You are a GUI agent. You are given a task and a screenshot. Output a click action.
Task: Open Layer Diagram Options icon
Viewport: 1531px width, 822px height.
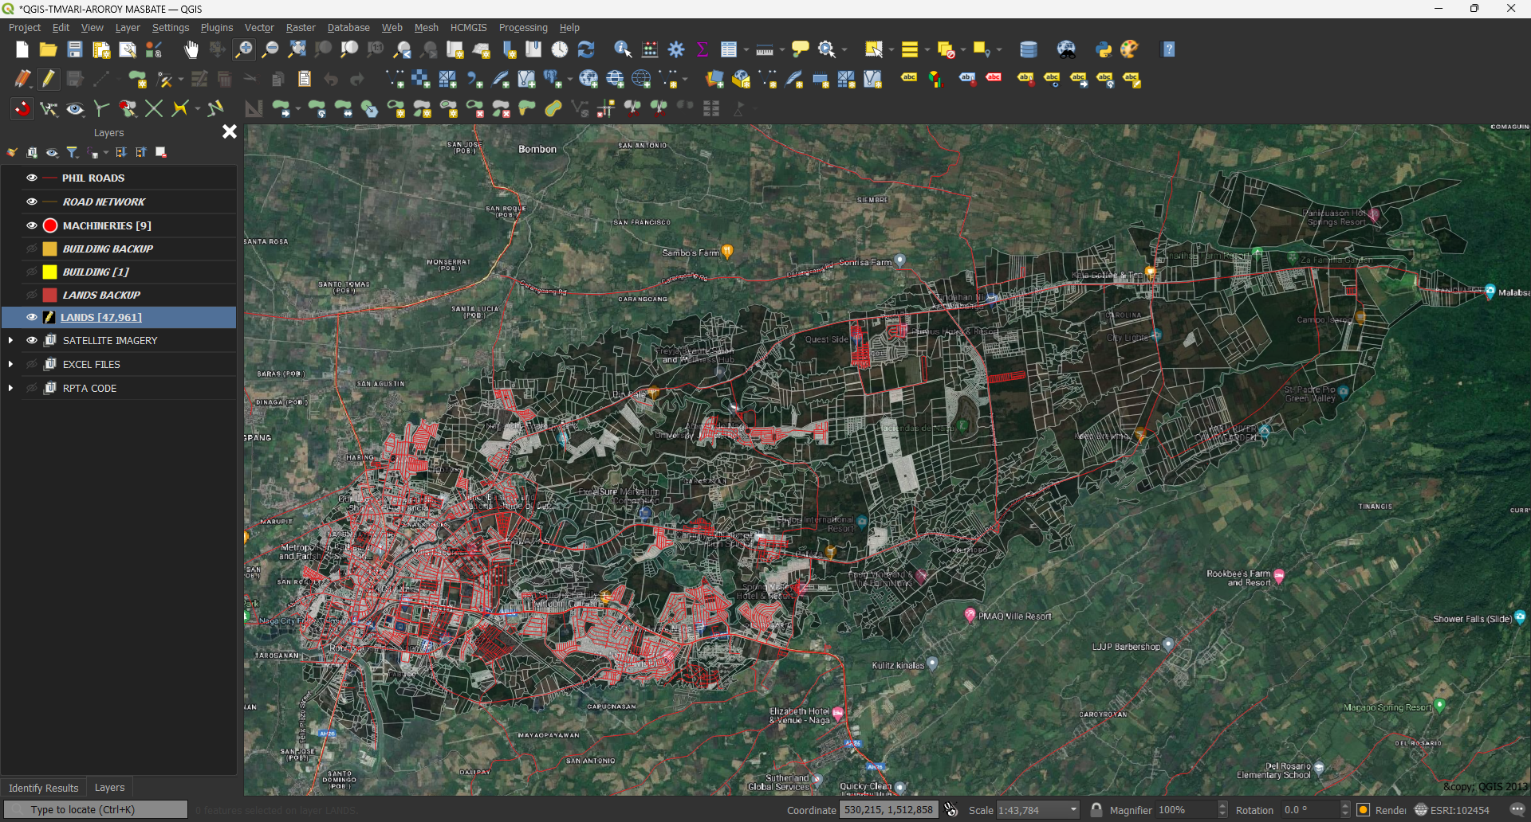click(935, 79)
